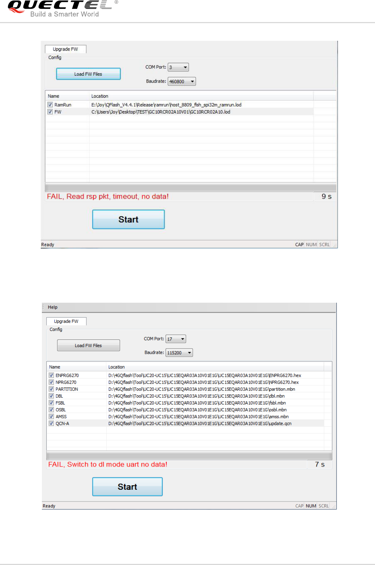The height and width of the screenshot is (565, 375).
Task: Select the partition.mbn file path
Action: (202, 389)
